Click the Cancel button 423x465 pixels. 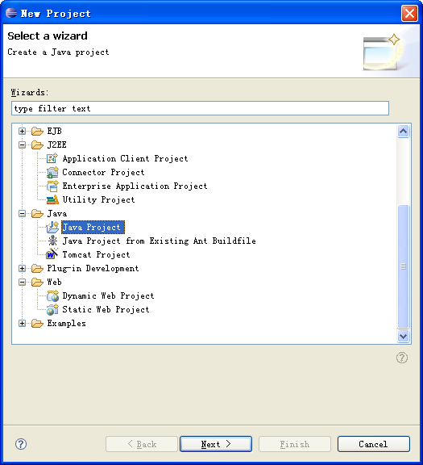click(x=374, y=444)
